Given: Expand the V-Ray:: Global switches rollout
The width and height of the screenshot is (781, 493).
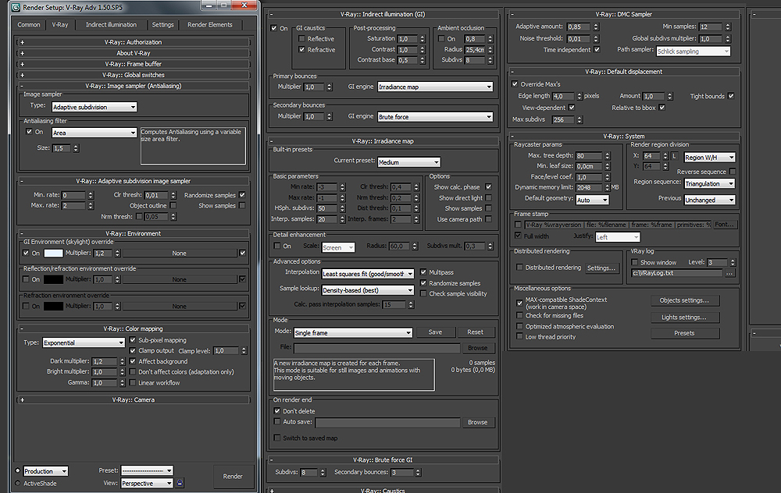Looking at the screenshot, I should (x=133, y=75).
